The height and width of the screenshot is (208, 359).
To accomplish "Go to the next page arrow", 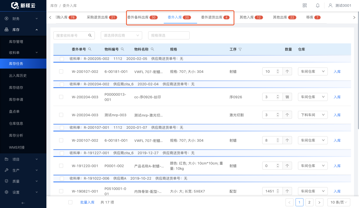I will 319,202.
